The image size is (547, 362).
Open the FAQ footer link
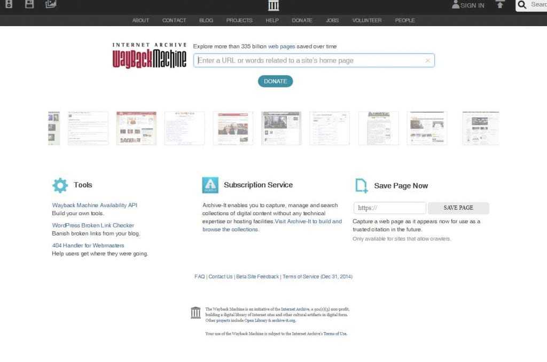[x=200, y=277]
